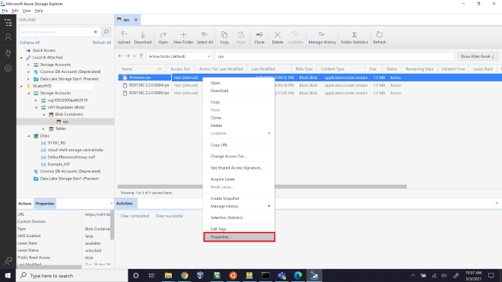Open Settings gear in sidebar

point(8,68)
